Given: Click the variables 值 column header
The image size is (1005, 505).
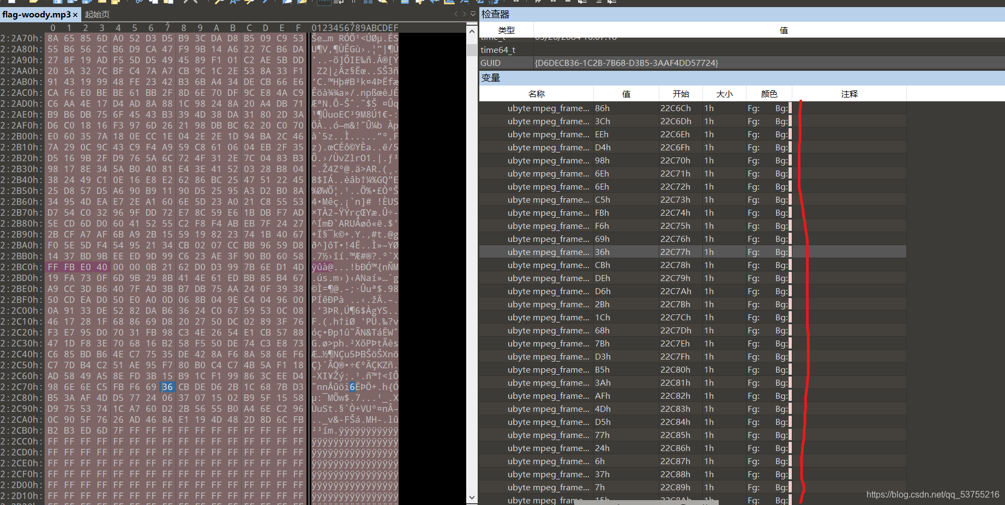Looking at the screenshot, I should (626, 94).
